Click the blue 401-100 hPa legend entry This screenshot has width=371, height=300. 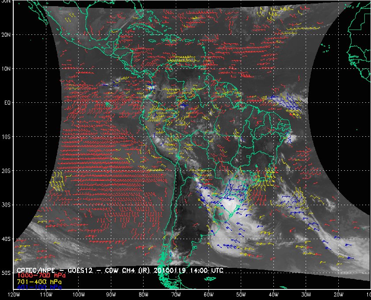(39, 287)
